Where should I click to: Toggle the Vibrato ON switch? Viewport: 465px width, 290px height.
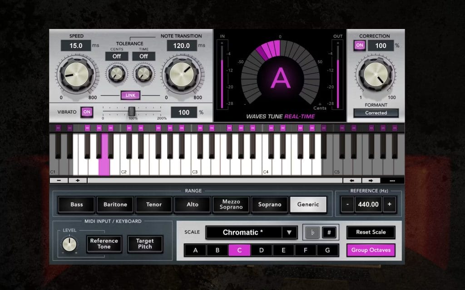click(x=86, y=112)
